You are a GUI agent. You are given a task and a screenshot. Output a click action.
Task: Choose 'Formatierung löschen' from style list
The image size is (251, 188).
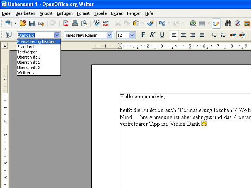[36, 42]
